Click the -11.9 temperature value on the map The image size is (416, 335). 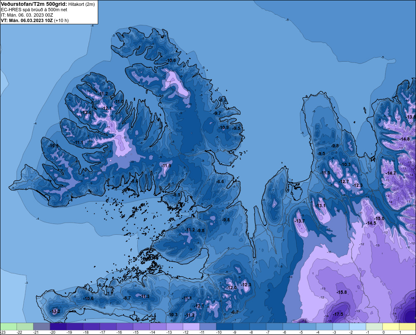point(166,166)
